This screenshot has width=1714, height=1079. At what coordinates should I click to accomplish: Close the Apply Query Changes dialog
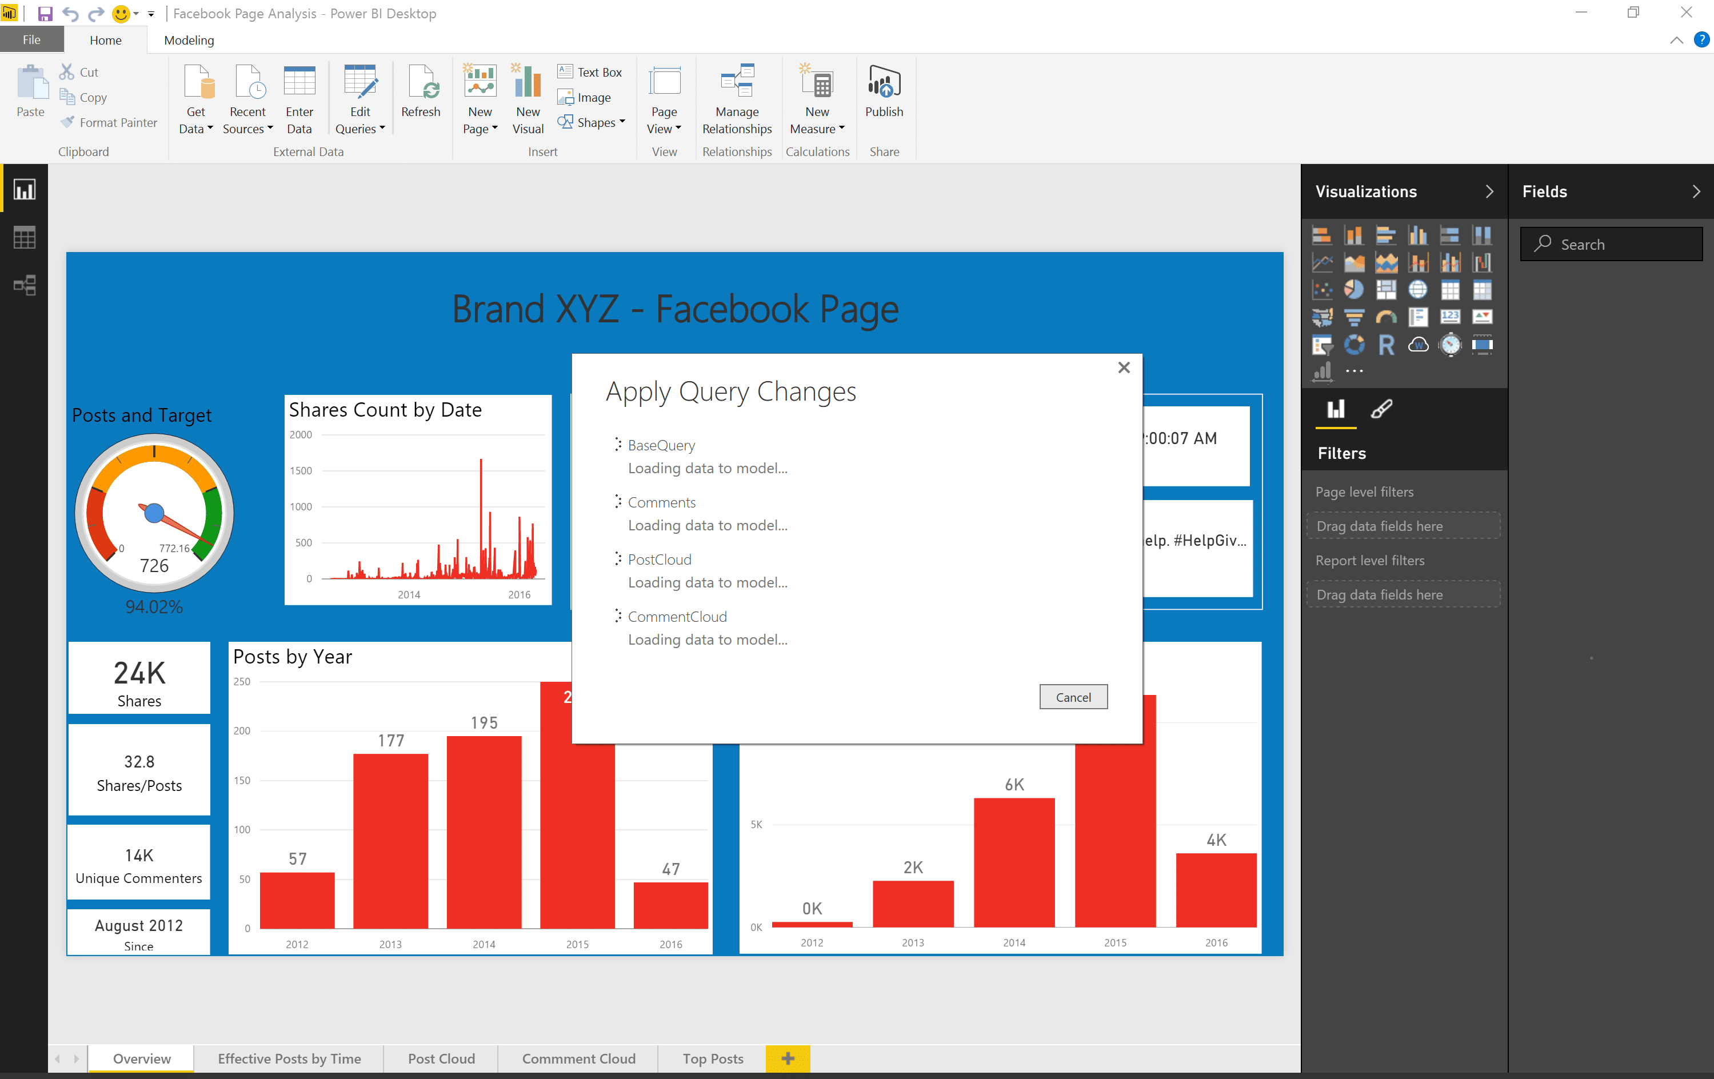(1124, 367)
